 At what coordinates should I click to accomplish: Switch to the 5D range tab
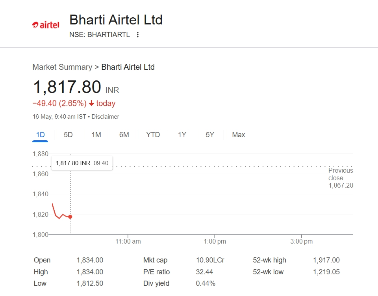tap(68, 135)
